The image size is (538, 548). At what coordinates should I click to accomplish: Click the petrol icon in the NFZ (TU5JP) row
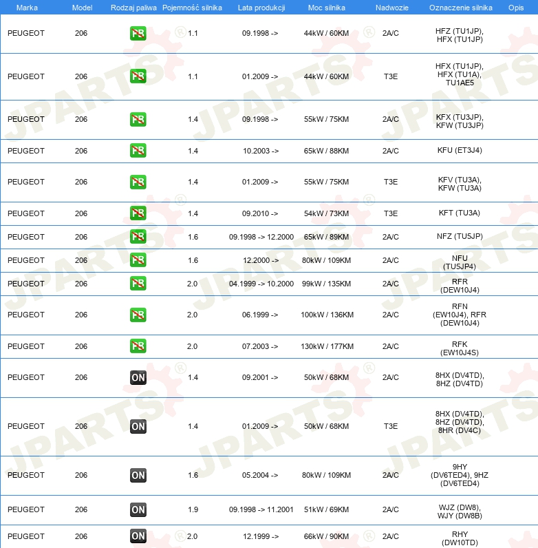tap(138, 237)
